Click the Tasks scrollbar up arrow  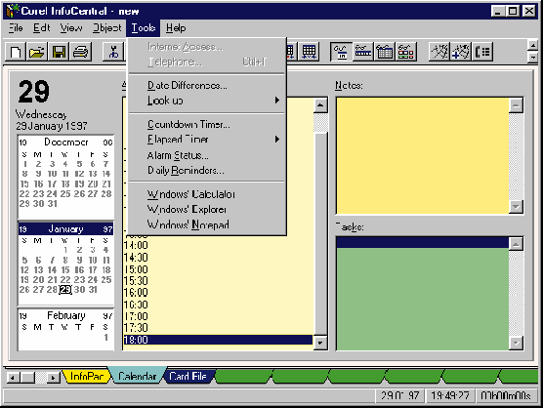coord(516,244)
